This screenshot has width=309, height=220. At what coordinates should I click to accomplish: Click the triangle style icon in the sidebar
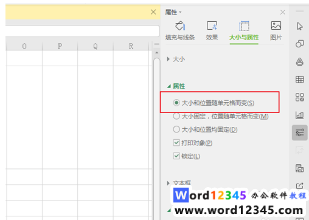click(300, 61)
